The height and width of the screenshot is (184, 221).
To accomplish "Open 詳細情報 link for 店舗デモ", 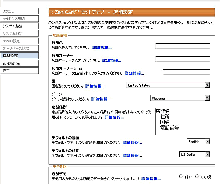I will (151, 179).
